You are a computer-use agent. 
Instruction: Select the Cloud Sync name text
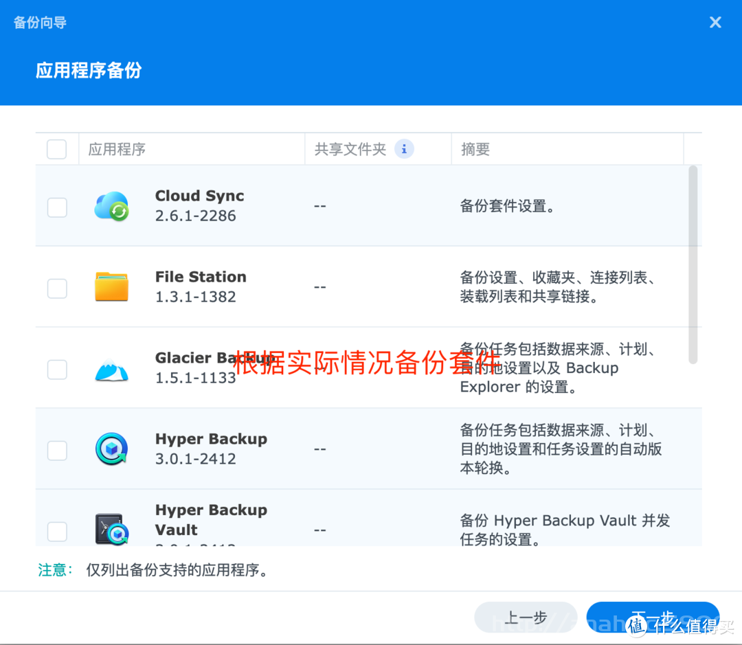[x=200, y=196]
